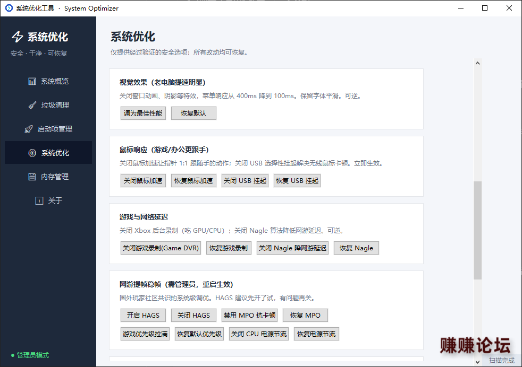
Task: Click 关闭 USB 挂起 button
Action: point(245,181)
